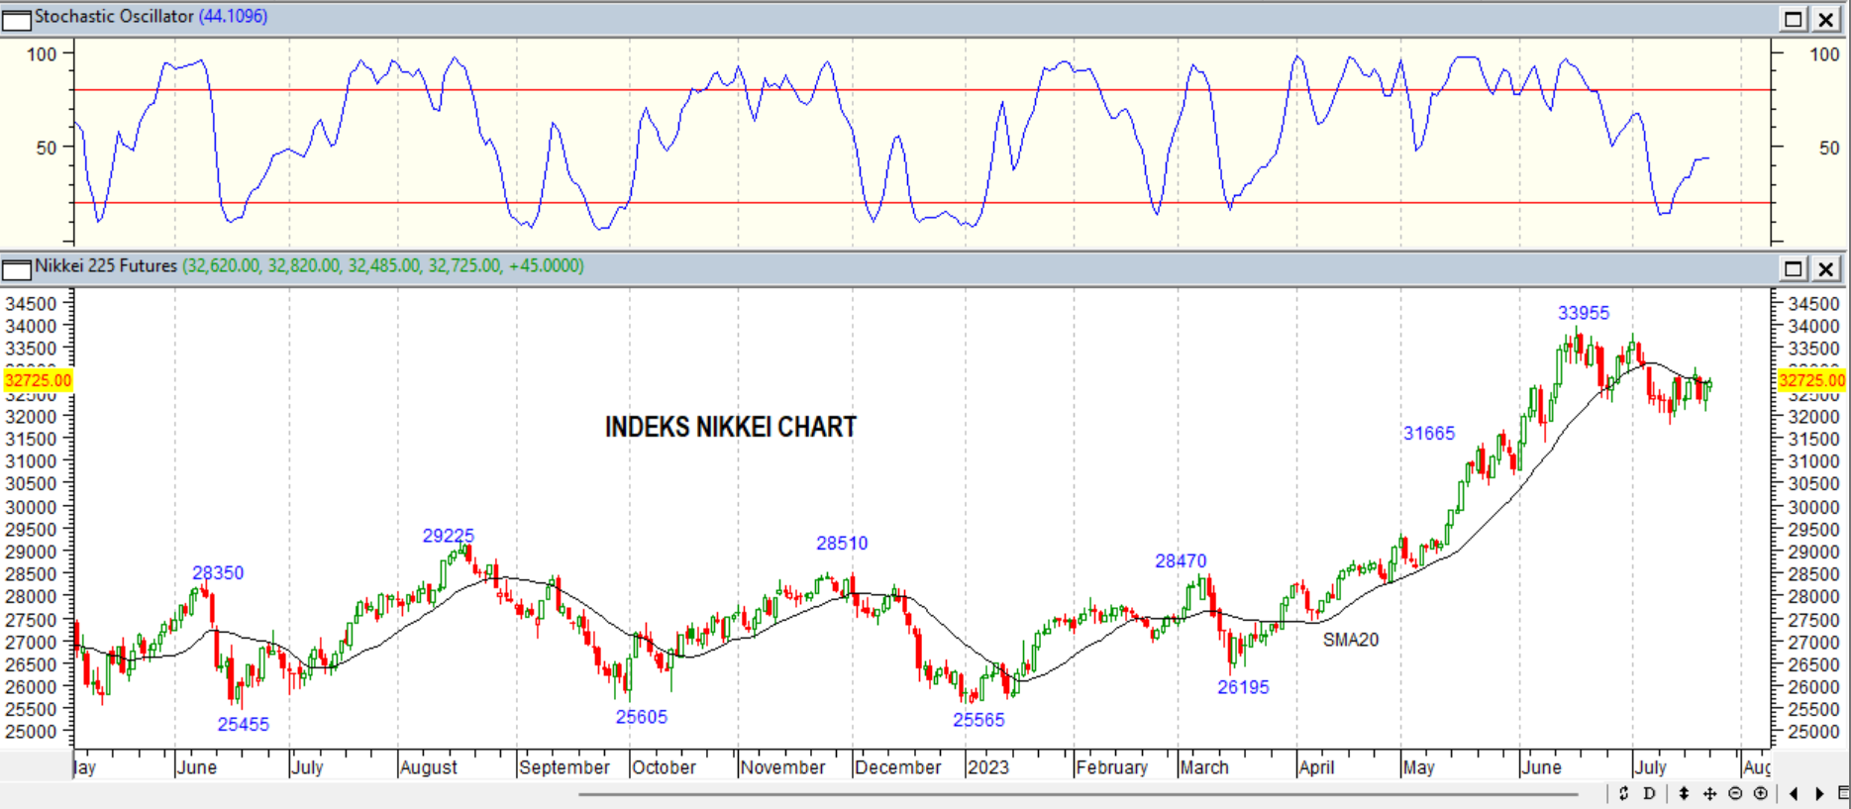Click the 33955 peak price label

1584,313
